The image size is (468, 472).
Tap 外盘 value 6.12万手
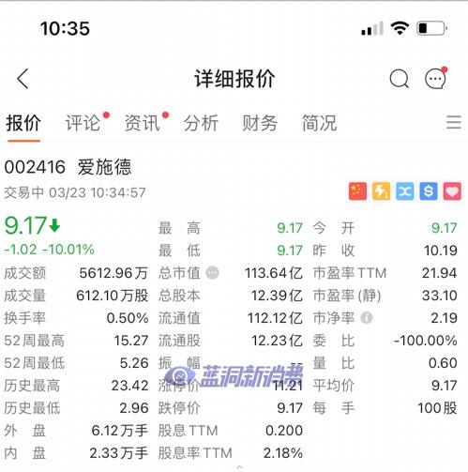120,431
